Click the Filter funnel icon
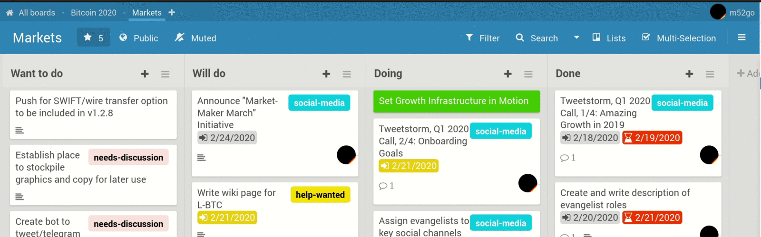This screenshot has width=761, height=237. coord(469,38)
